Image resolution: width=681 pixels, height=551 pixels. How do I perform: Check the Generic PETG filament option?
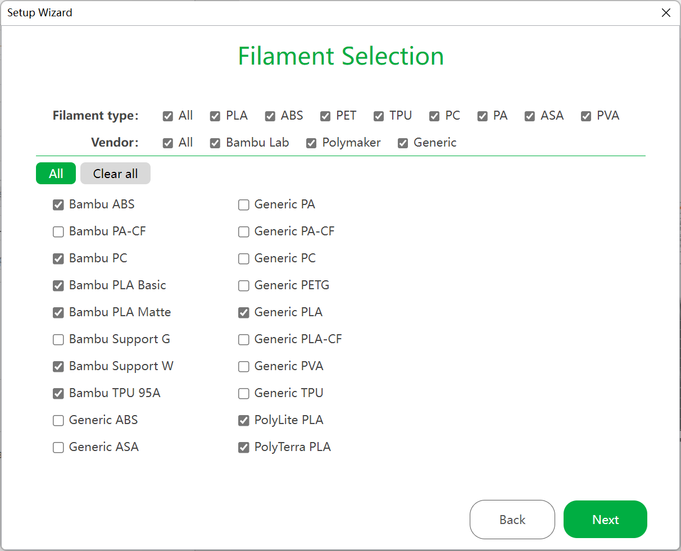[x=244, y=286]
